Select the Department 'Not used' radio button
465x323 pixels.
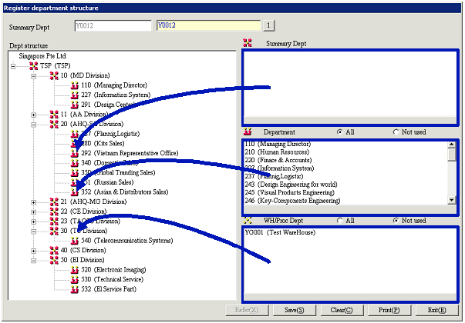[x=396, y=132]
